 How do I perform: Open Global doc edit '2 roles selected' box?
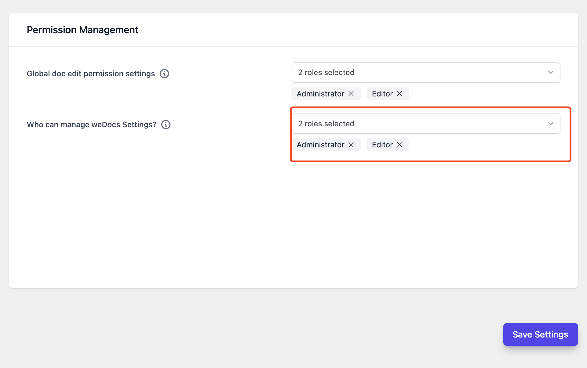425,72
